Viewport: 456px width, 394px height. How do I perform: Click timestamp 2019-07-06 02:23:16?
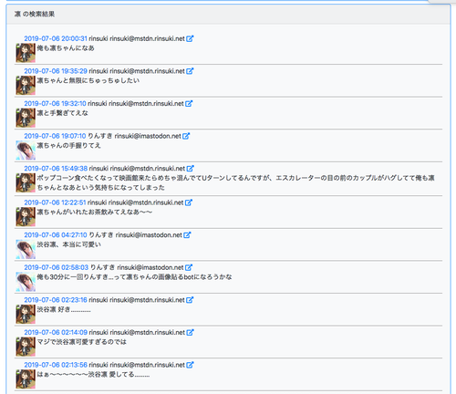coord(56,300)
